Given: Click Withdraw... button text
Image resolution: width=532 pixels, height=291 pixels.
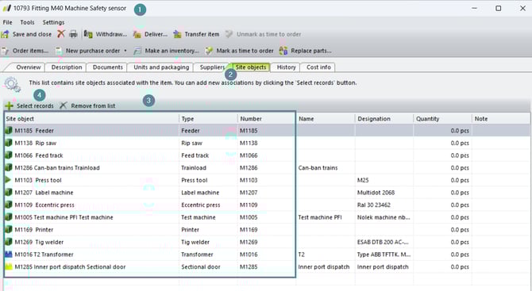Looking at the screenshot, I should pos(111,34).
